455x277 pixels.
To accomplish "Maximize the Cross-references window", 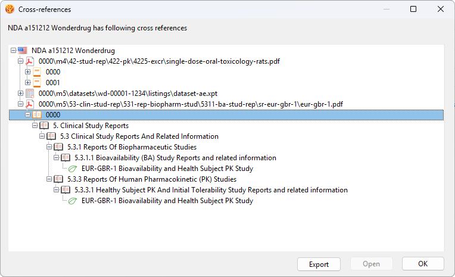I will [413, 10].
